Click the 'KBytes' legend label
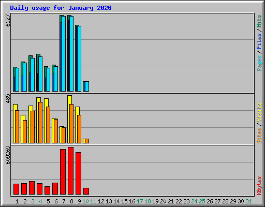 [259, 186]
